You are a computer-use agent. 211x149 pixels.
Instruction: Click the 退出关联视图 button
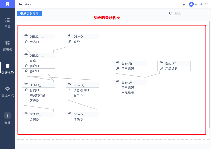(x=29, y=14)
